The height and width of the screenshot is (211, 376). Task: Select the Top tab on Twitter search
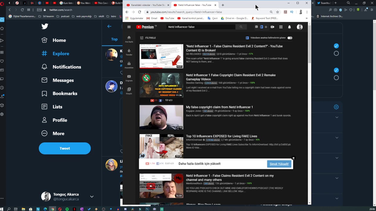click(114, 39)
